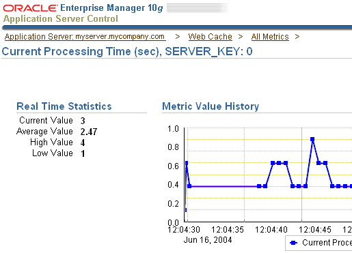Screen dimensions: 352x253
Task: Select the Metric Value History section heading
Action: pos(211,106)
